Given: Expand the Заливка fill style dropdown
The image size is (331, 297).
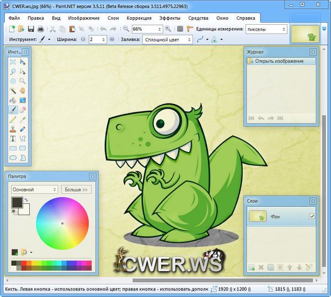Looking at the screenshot, I should pyautogui.click(x=167, y=40).
